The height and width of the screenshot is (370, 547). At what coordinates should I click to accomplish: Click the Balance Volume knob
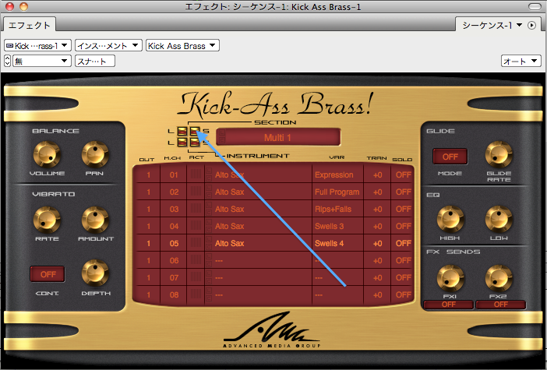click(x=47, y=154)
